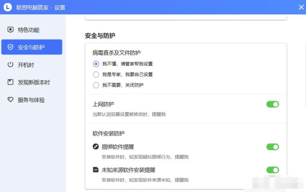Click the 开机时 power icon
The image size is (306, 192).
point(10,64)
